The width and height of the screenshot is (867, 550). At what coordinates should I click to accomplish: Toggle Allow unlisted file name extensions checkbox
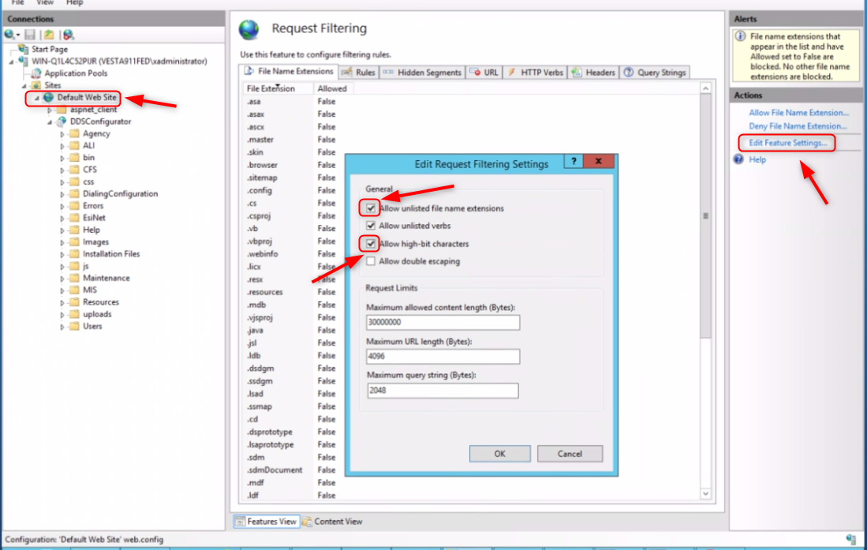tap(371, 208)
